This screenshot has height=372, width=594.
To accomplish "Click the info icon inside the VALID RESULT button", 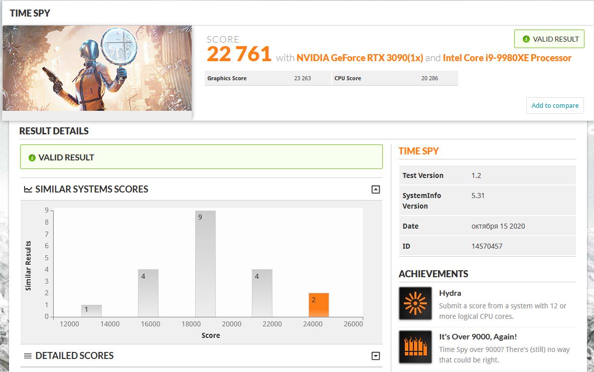I will click(x=526, y=39).
